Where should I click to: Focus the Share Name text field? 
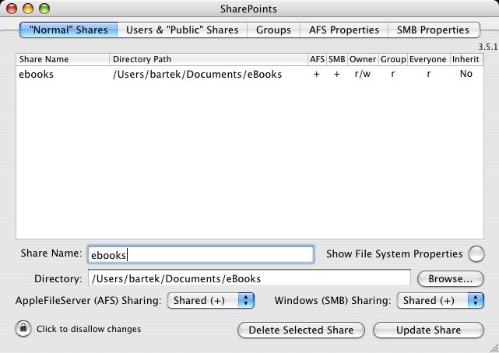click(200, 254)
